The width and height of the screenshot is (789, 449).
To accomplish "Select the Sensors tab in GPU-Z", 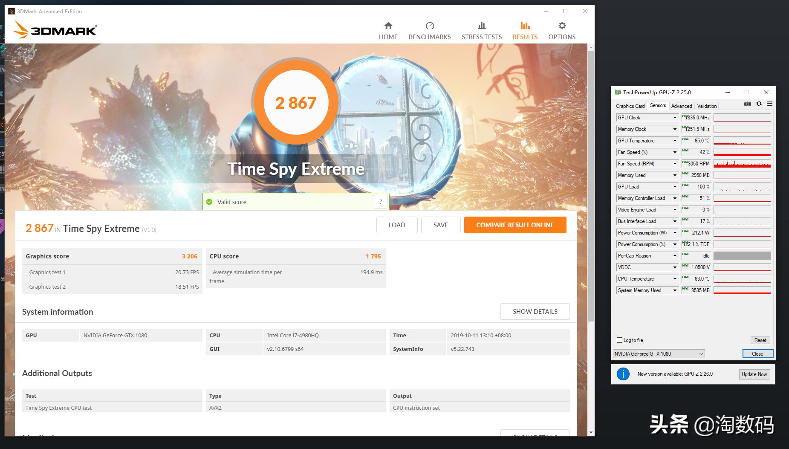I will pyautogui.click(x=658, y=105).
